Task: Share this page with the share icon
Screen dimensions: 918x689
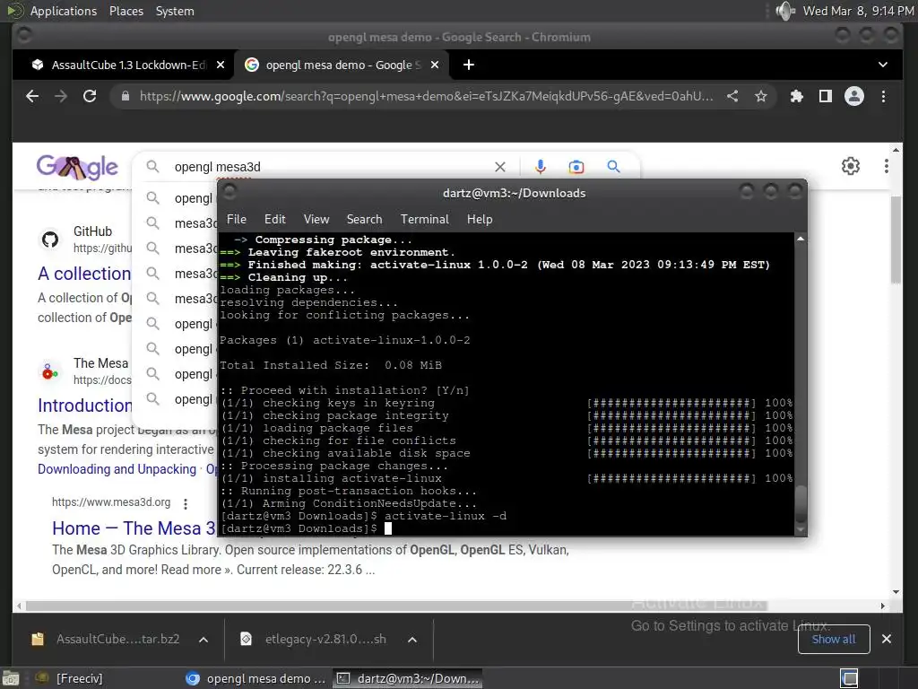Action: (x=732, y=96)
